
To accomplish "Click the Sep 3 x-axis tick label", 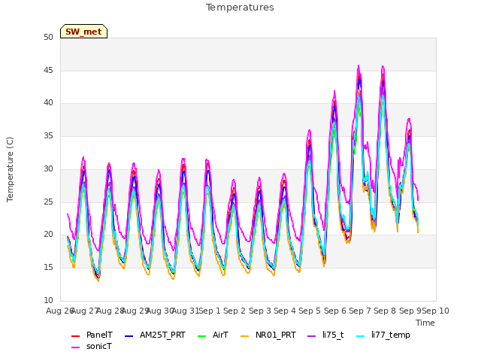I will pyautogui.click(x=260, y=311).
